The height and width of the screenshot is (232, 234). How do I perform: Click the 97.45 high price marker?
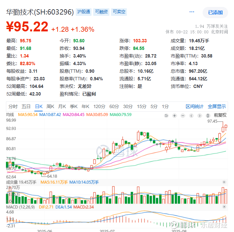pyautogui.click(x=212, y=121)
